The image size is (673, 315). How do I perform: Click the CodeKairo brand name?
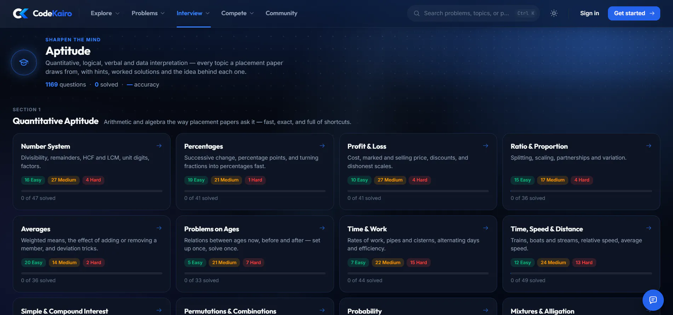52,13
